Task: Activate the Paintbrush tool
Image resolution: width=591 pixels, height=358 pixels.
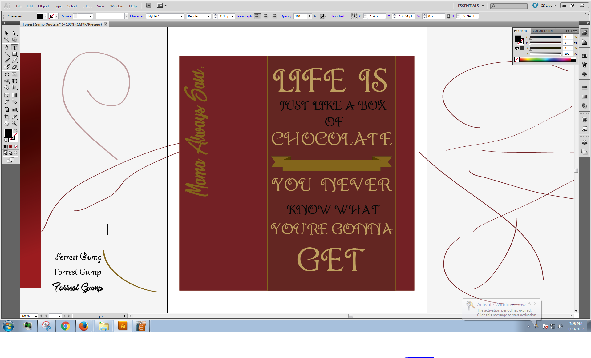Action: (6, 61)
